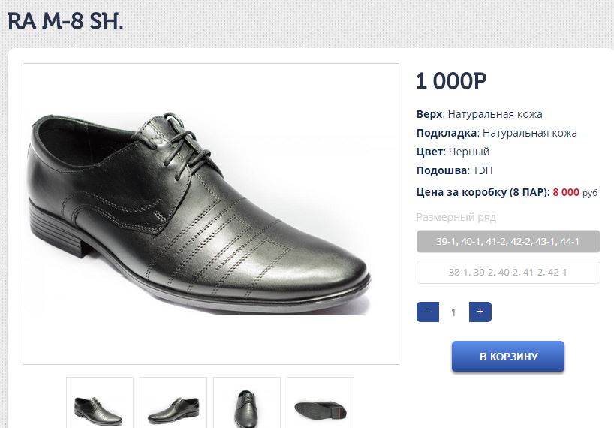This screenshot has height=428, width=614.
Task: Open the second thumbnail, shoe facing left
Action: (x=173, y=404)
